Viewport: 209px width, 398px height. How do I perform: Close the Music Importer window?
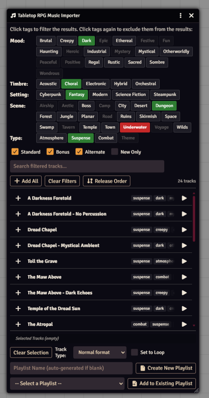coord(192,15)
